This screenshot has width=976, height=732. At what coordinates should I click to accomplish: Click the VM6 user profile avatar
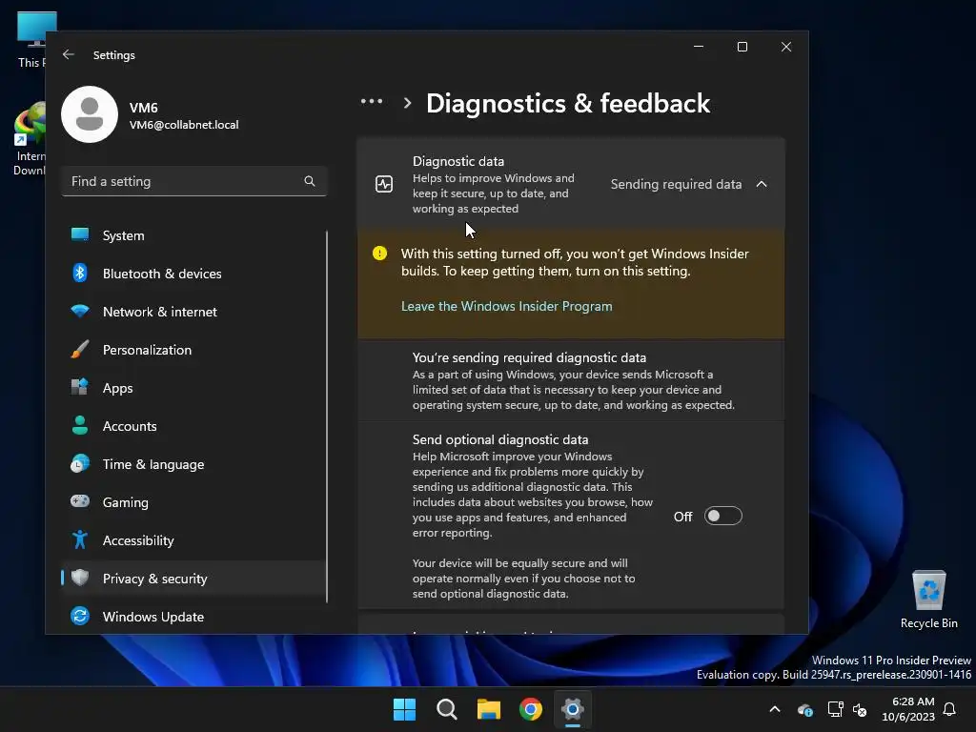[90, 114]
